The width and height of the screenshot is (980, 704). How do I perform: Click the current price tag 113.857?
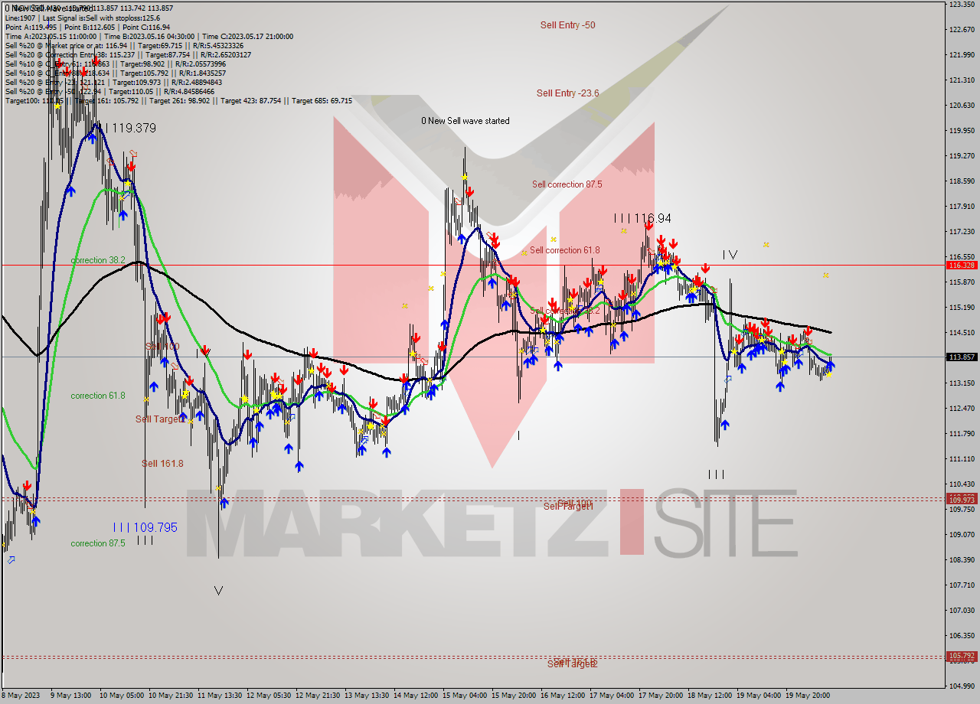click(x=962, y=357)
